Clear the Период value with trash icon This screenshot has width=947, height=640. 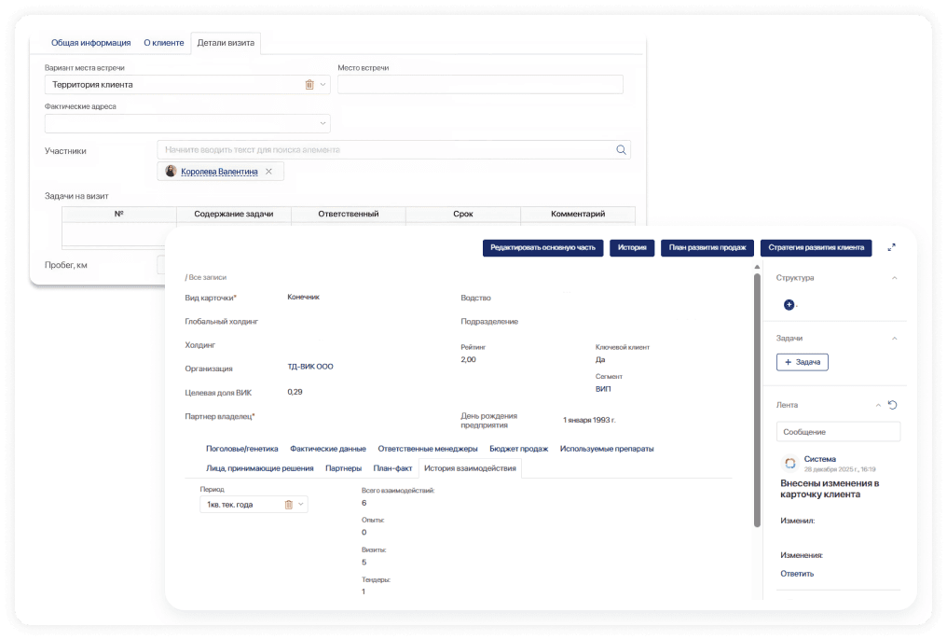[x=288, y=505]
